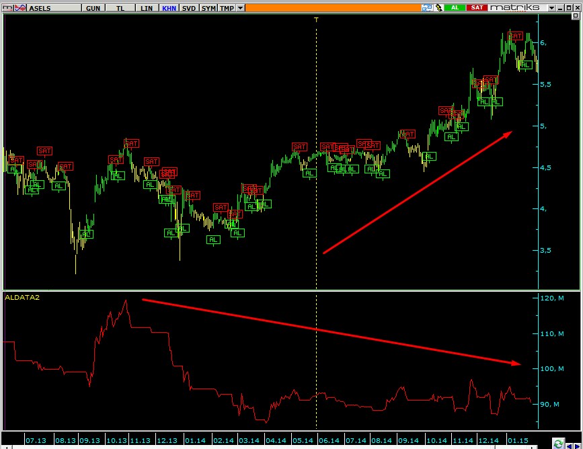Click the TL currency button

pyautogui.click(x=120, y=8)
